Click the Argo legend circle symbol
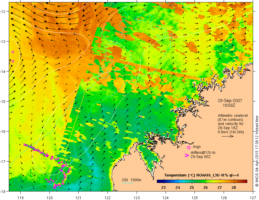Viewport: 259px width, 200px height. pos(189,147)
